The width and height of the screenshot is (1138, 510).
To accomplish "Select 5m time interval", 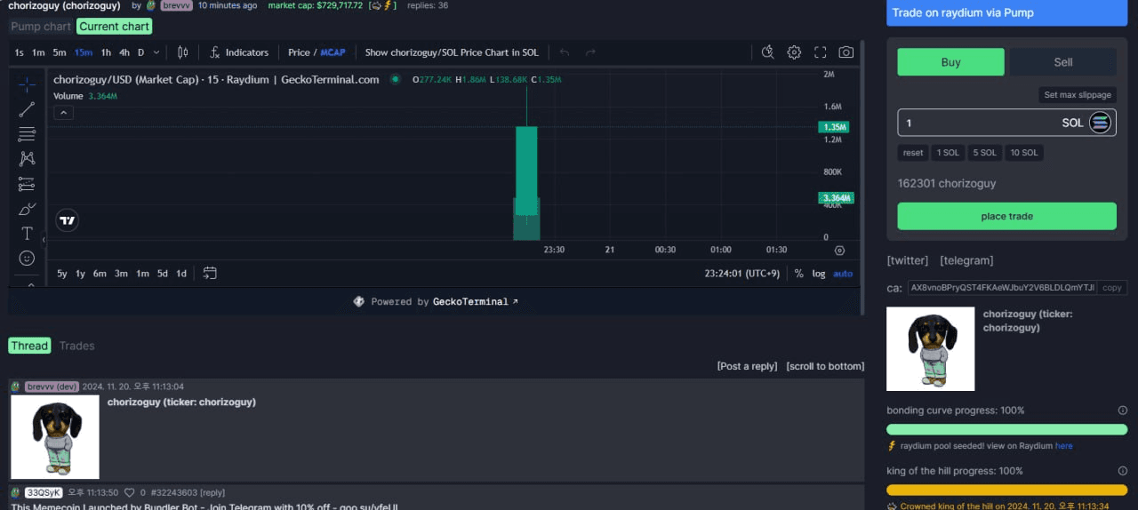I will pyautogui.click(x=60, y=52).
